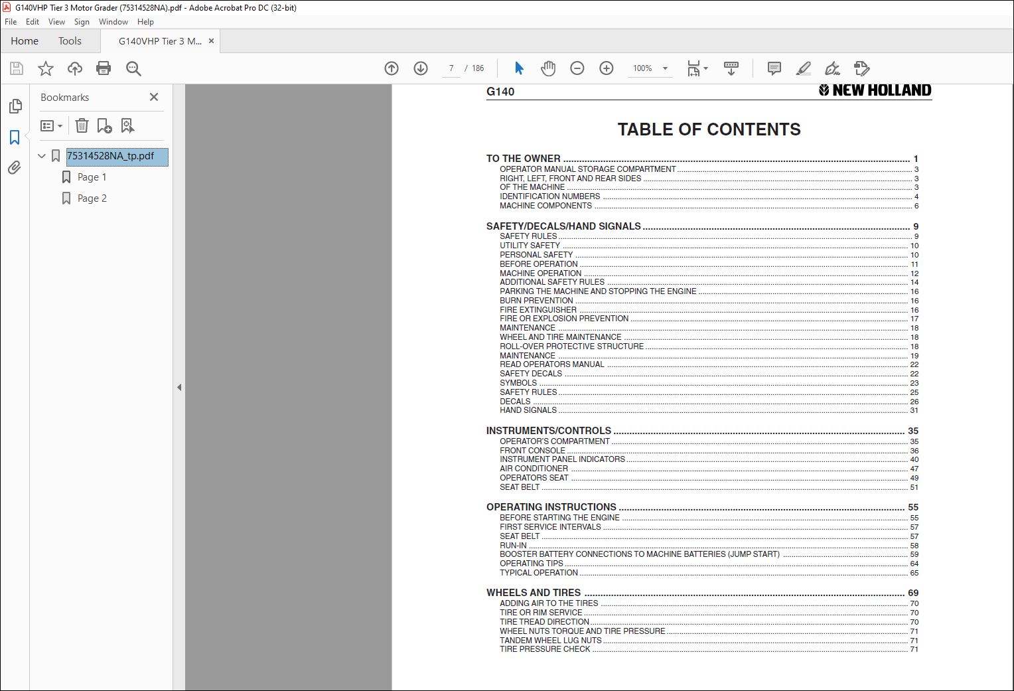The height and width of the screenshot is (691, 1014).
Task: Click the find current bookmark icon
Action: tap(127, 125)
